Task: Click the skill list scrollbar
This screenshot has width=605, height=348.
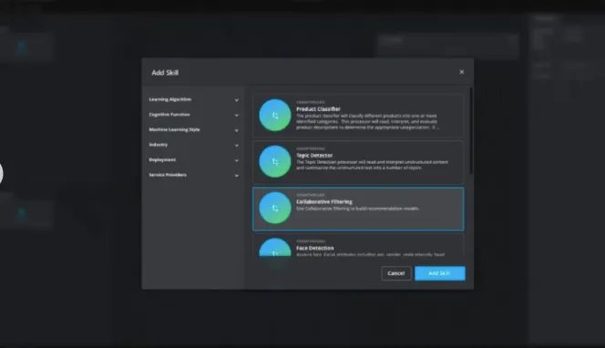Action: (x=471, y=131)
